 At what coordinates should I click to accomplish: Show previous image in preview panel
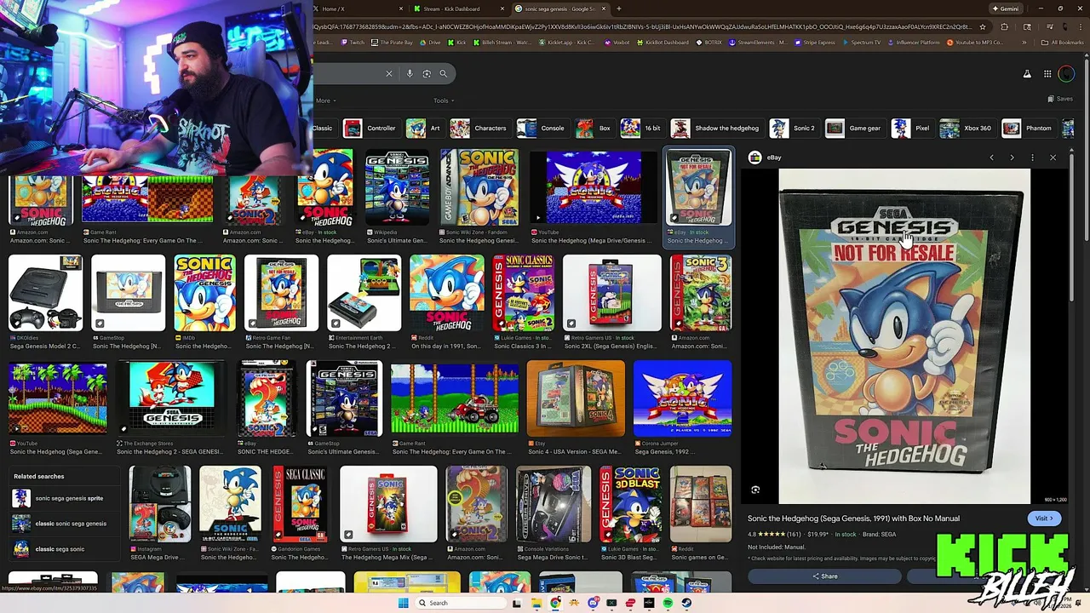click(x=991, y=158)
